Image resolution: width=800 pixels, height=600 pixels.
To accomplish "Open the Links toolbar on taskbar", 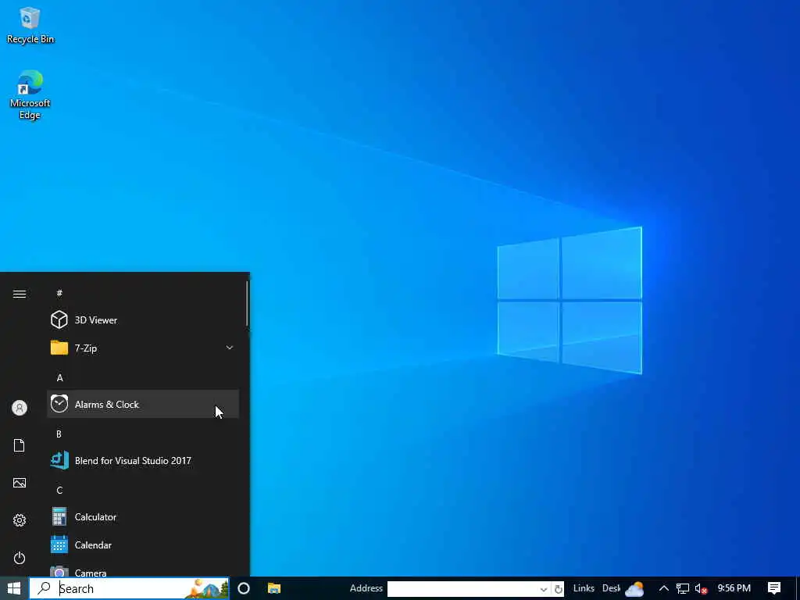I will pyautogui.click(x=584, y=588).
